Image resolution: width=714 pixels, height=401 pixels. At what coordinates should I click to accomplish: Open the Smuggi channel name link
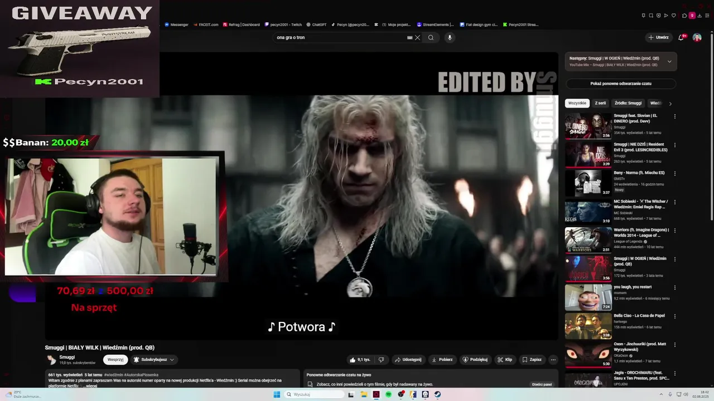pyautogui.click(x=67, y=357)
